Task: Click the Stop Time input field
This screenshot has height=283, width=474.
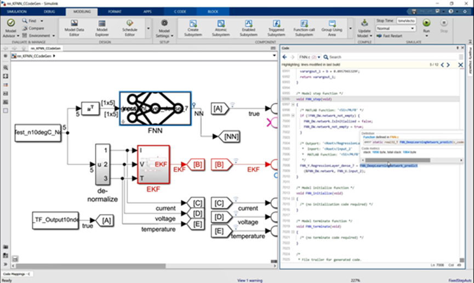Action: (406, 21)
